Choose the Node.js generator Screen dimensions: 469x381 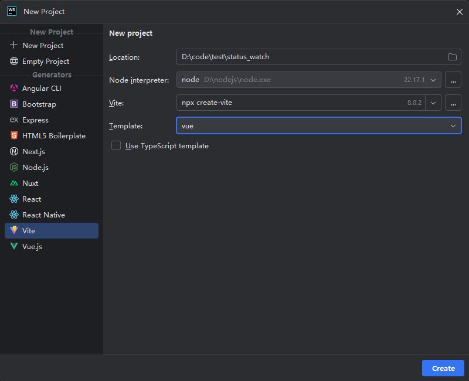pos(52,168)
